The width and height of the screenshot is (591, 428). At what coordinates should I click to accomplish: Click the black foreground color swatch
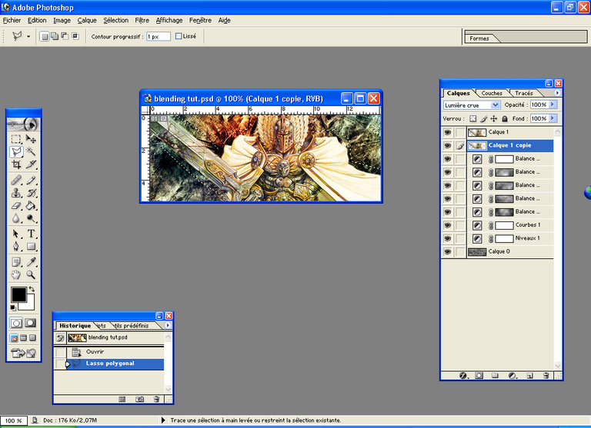click(x=17, y=295)
